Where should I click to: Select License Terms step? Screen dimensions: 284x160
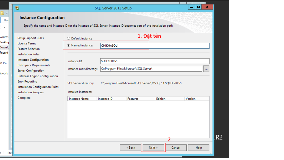[x=27, y=44]
